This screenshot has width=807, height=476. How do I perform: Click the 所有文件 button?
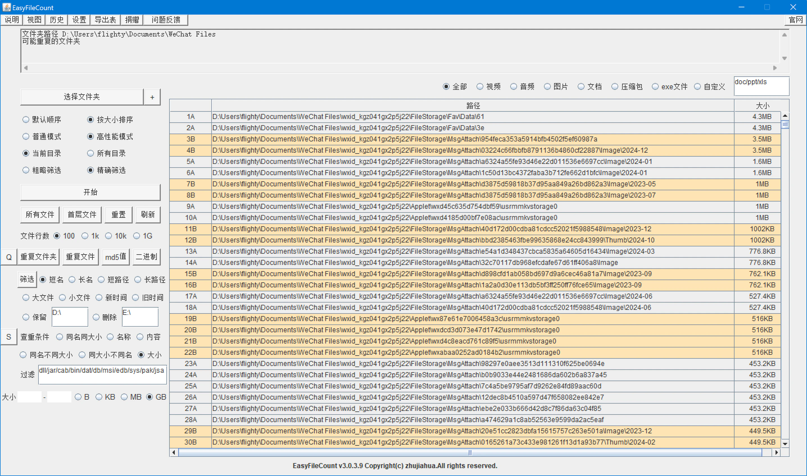click(x=40, y=215)
